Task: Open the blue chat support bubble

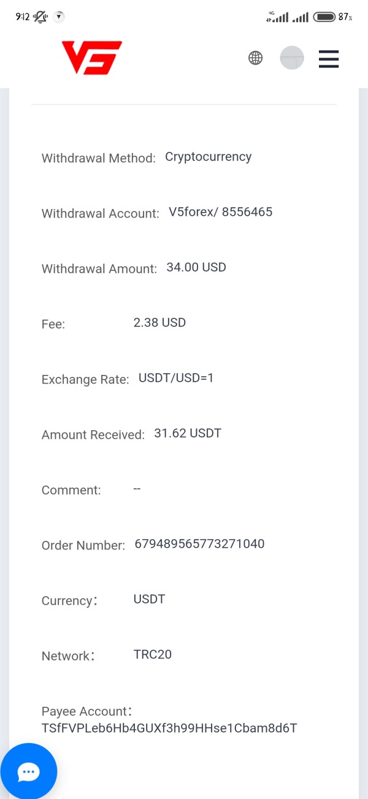Action: point(29,771)
